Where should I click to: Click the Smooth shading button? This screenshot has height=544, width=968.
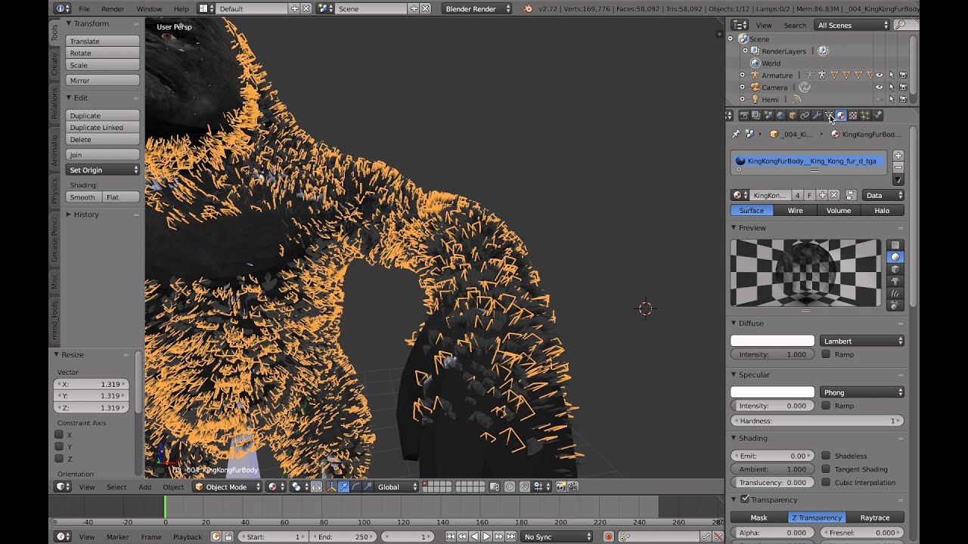83,196
